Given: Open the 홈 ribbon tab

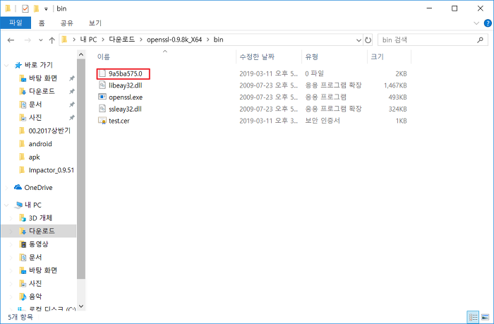Looking at the screenshot, I should tap(42, 23).
